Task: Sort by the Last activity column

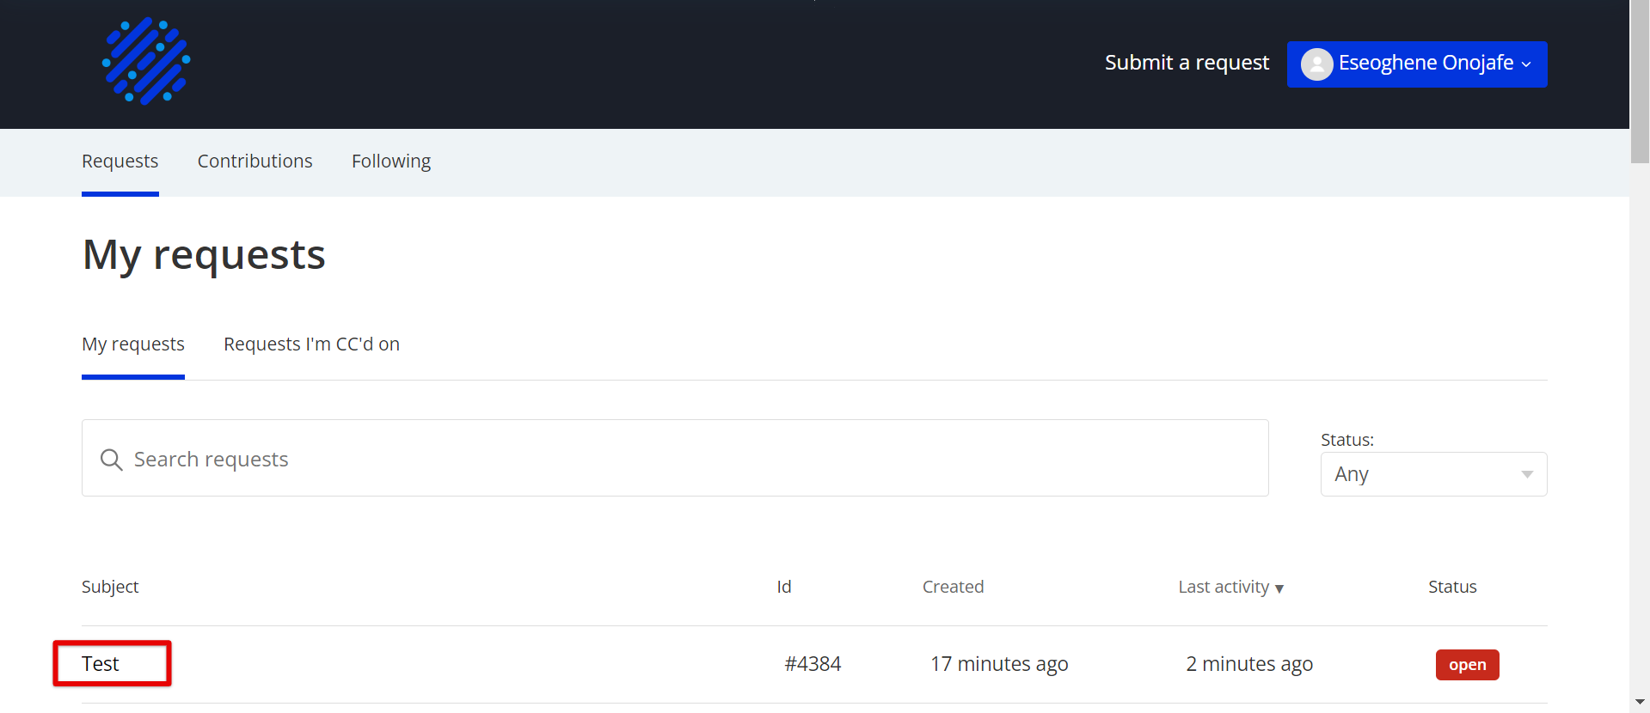Action: tap(1224, 587)
